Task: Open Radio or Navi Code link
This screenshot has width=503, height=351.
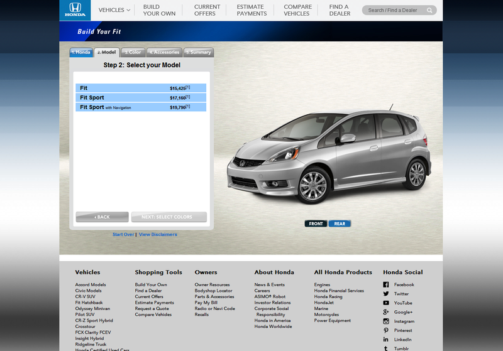Action: tap(214, 309)
